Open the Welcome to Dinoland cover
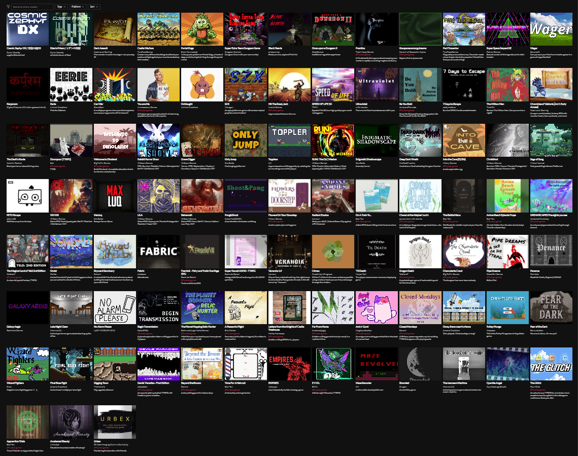Screen dimensions: 578x456 tap(115, 141)
